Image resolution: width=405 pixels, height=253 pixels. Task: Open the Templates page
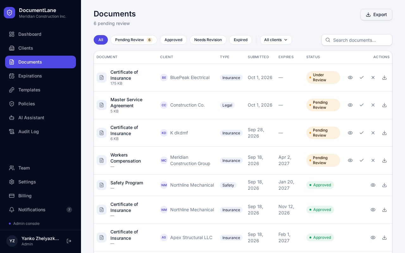[40, 90]
